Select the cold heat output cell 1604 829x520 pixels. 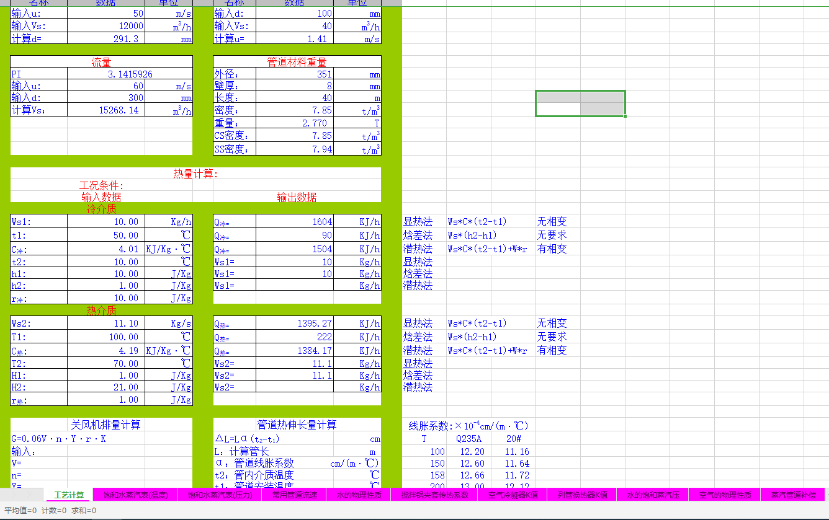click(x=295, y=222)
